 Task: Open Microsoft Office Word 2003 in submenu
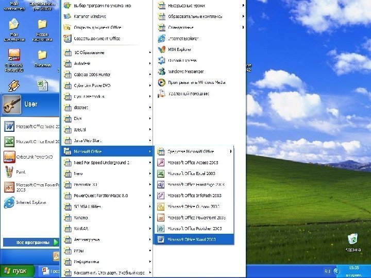click(194, 239)
